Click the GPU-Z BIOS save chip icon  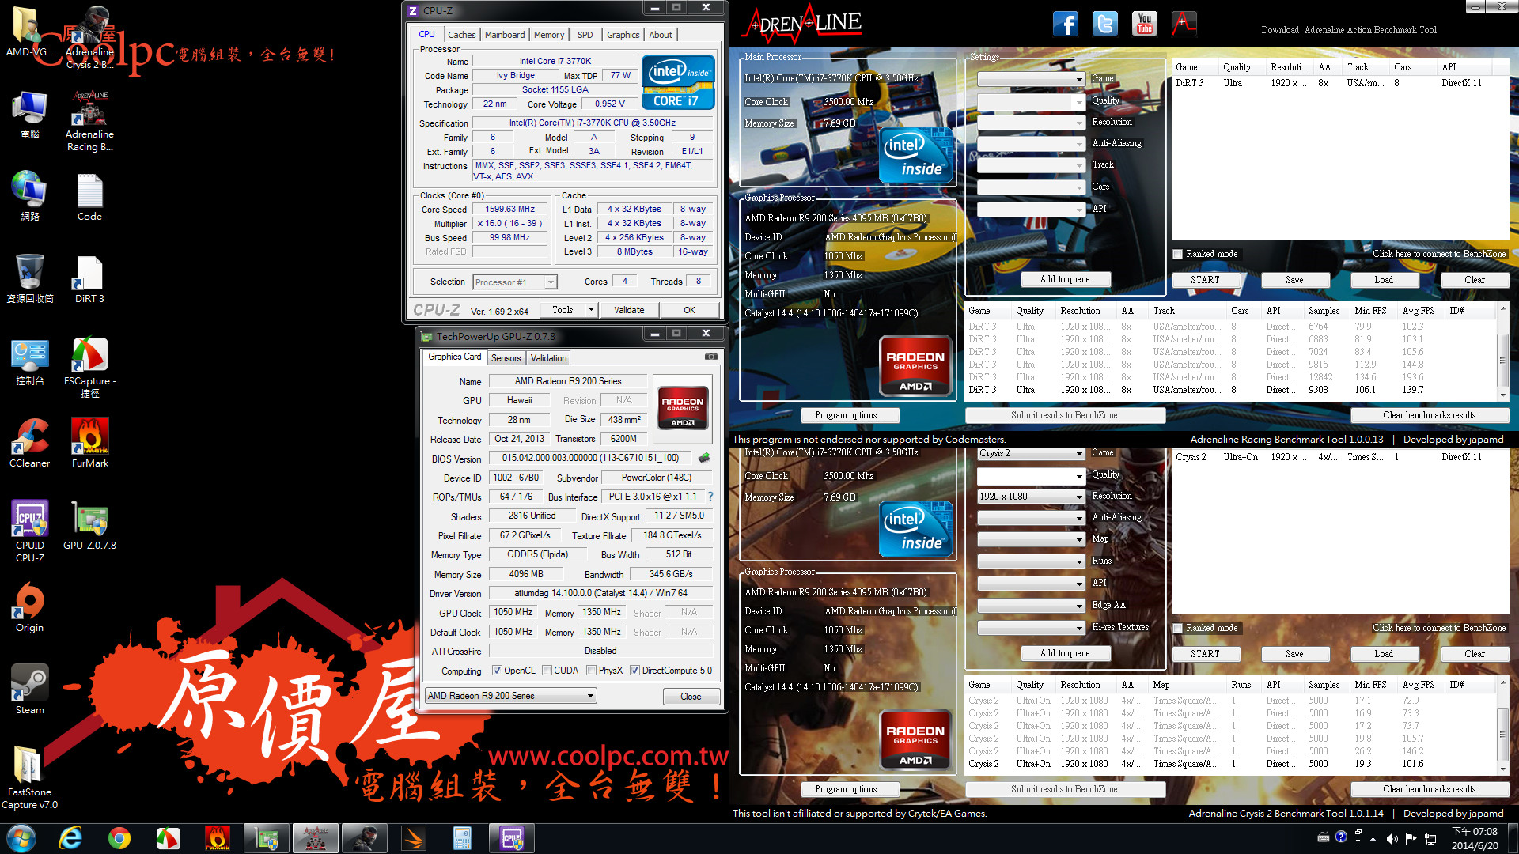(x=704, y=458)
